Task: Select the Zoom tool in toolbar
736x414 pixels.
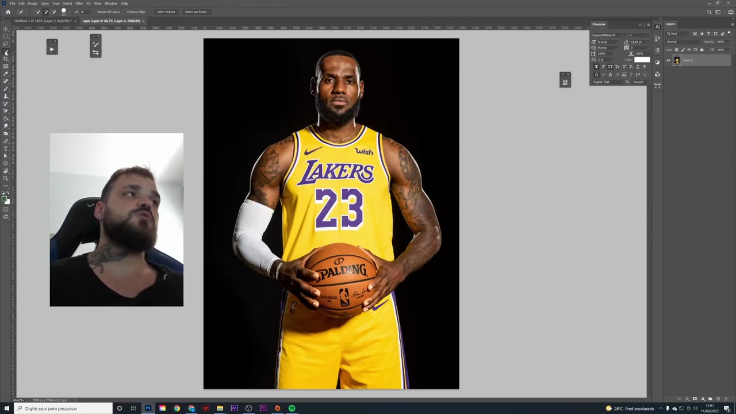Action: click(6, 178)
